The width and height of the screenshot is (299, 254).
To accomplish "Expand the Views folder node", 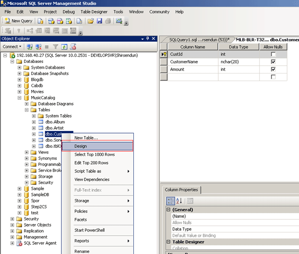I will coord(27,152).
